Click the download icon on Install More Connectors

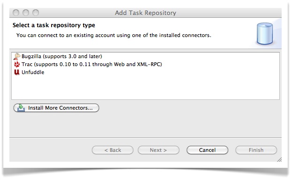pos(21,108)
